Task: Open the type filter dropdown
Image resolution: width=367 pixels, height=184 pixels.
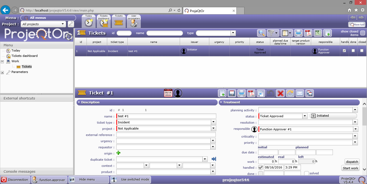Action: 233,33
